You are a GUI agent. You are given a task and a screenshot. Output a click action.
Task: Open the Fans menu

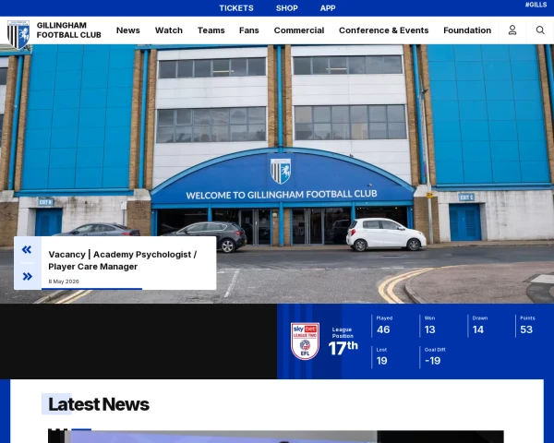(249, 30)
